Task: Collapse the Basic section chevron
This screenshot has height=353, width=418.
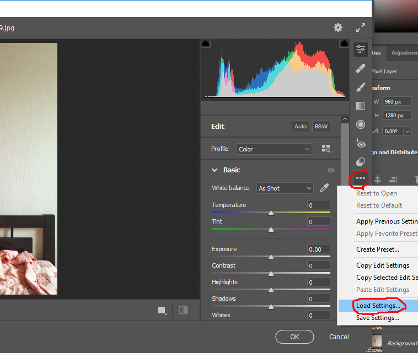Action: point(215,170)
